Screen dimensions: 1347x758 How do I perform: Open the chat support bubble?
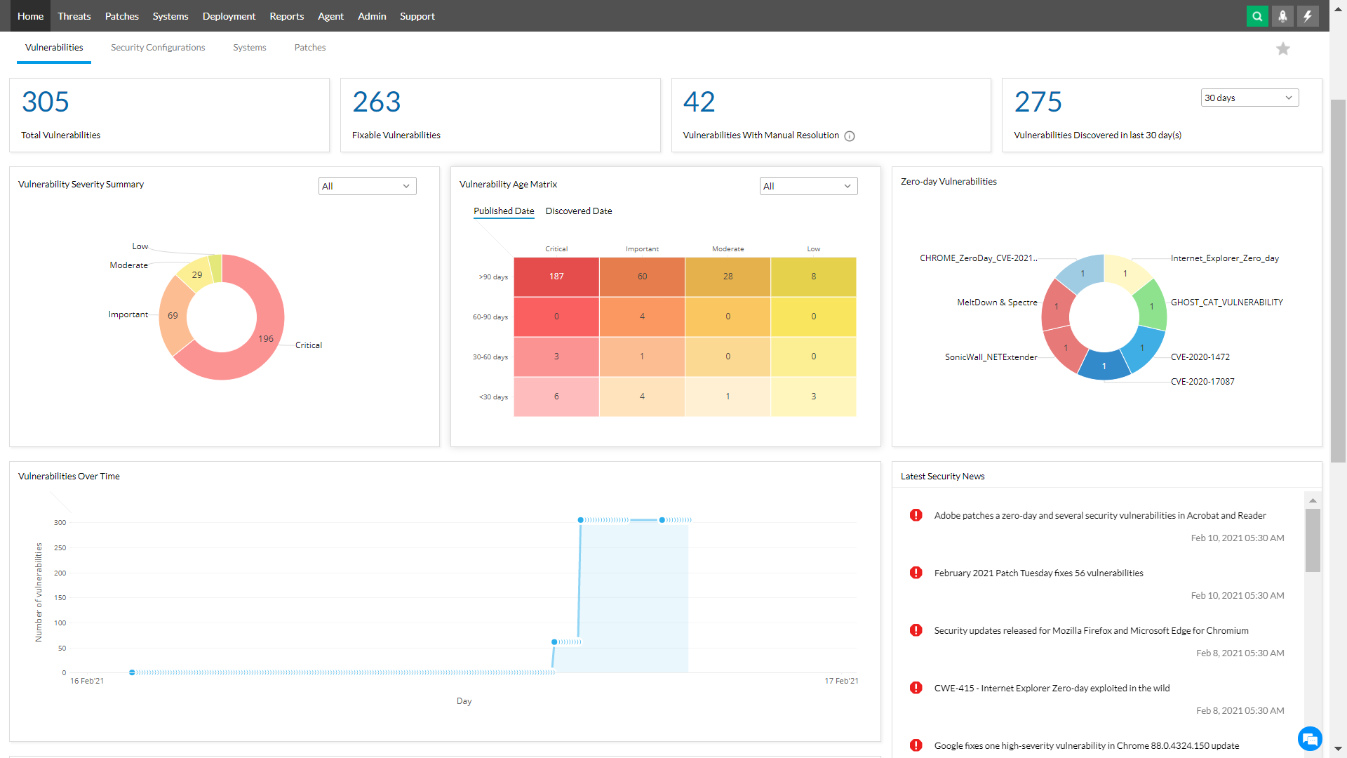click(1311, 738)
